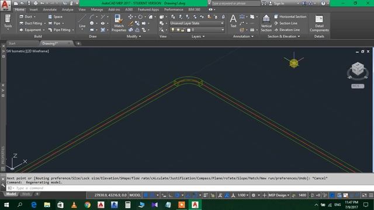Launch Chrome from the taskbar
Screen dimensions: 374x210
(x=88, y=205)
